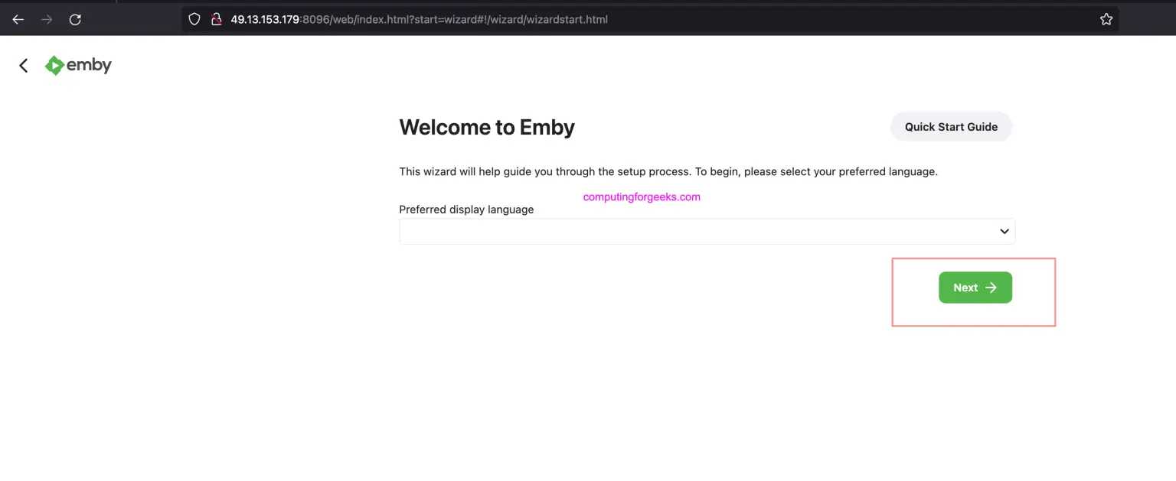The width and height of the screenshot is (1176, 481).
Task: Click the bookmark star in the address bar
Action: point(1106,18)
